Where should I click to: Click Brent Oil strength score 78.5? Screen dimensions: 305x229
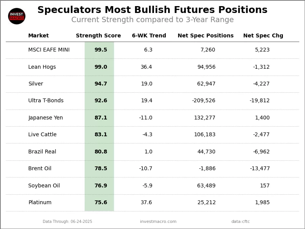click(x=101, y=169)
